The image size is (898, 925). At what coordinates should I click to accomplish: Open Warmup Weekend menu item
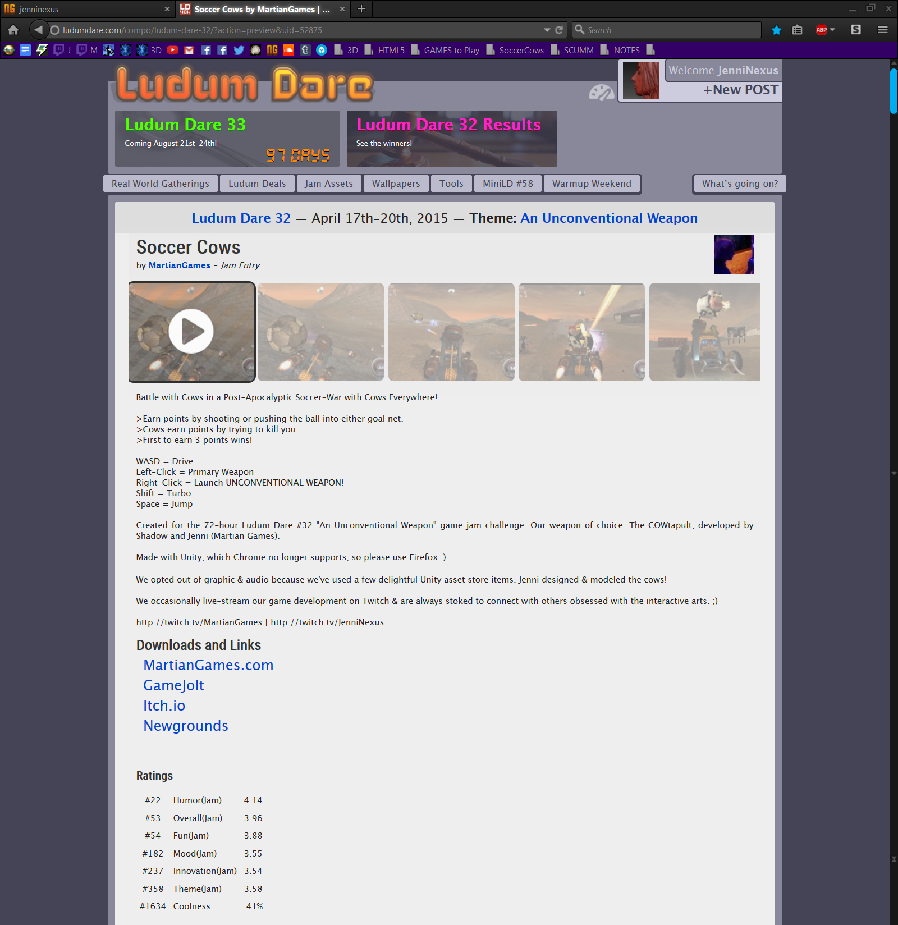click(592, 184)
